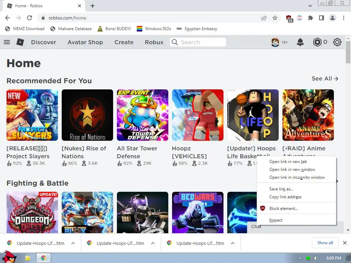Open the Create page
The height and width of the screenshot is (263, 351).
click(x=124, y=42)
